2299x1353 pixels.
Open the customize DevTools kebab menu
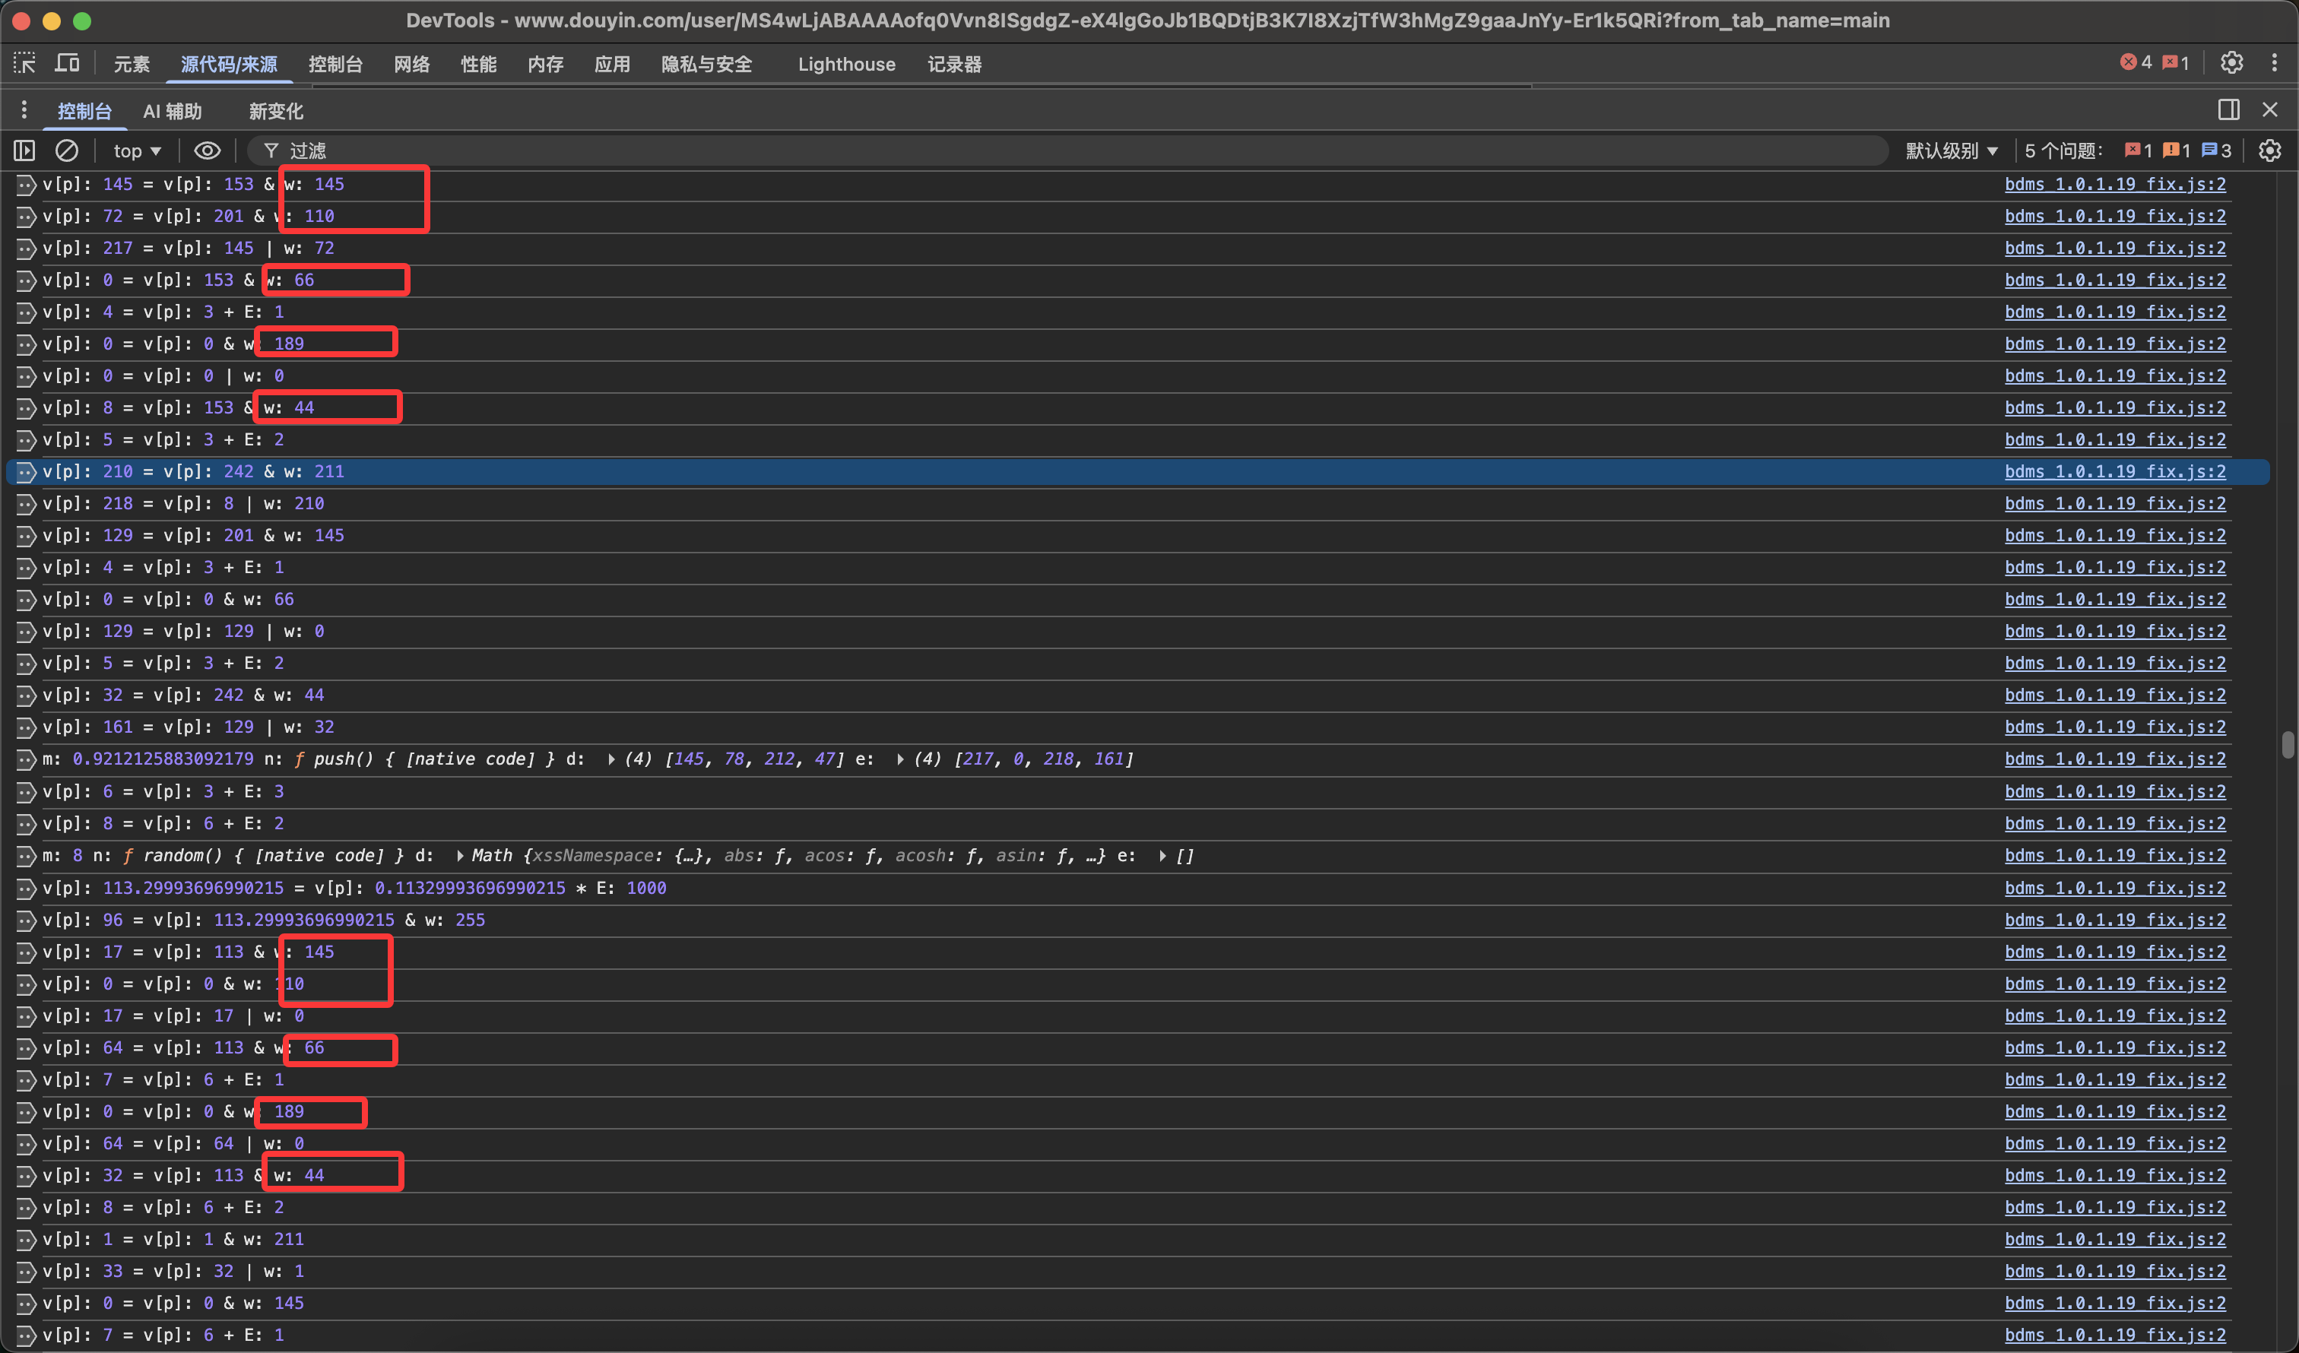pos(2275,63)
